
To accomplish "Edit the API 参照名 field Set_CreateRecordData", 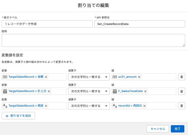I will tap(140, 24).
